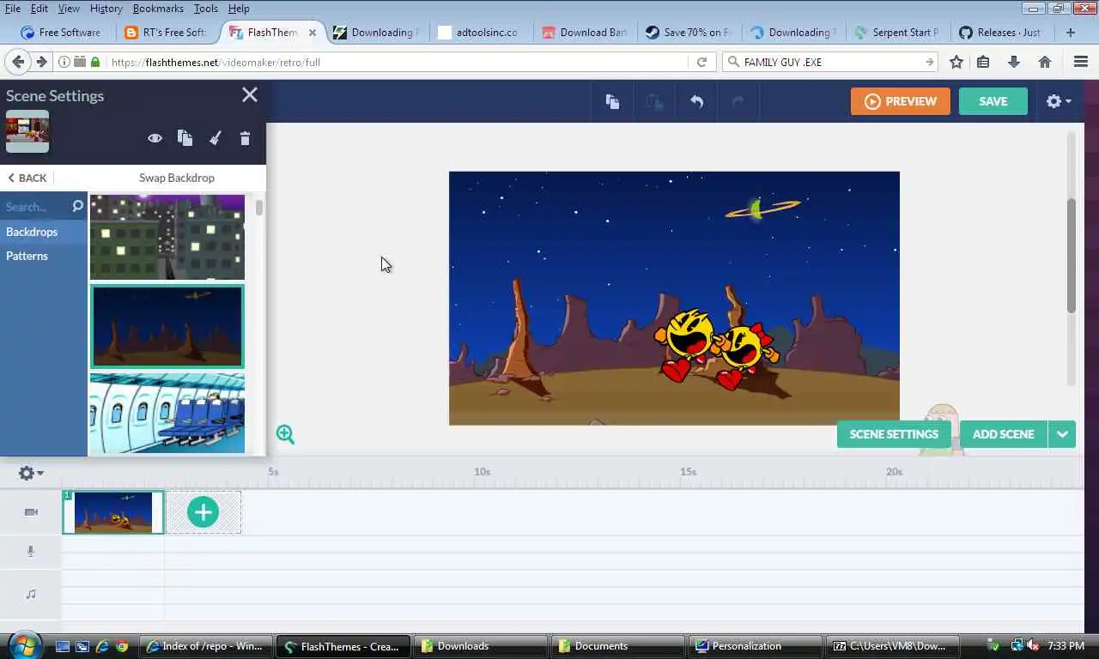Click the camera track icon

[x=31, y=512]
